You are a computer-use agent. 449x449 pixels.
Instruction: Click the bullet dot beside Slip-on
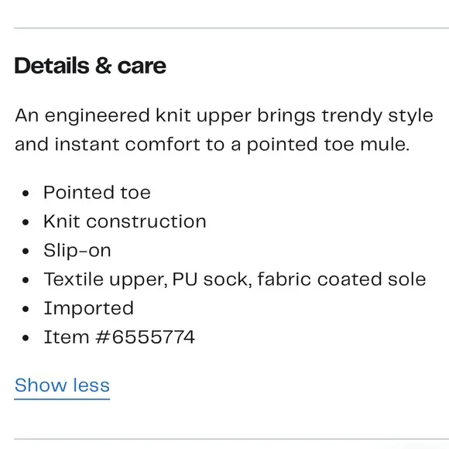26,251
